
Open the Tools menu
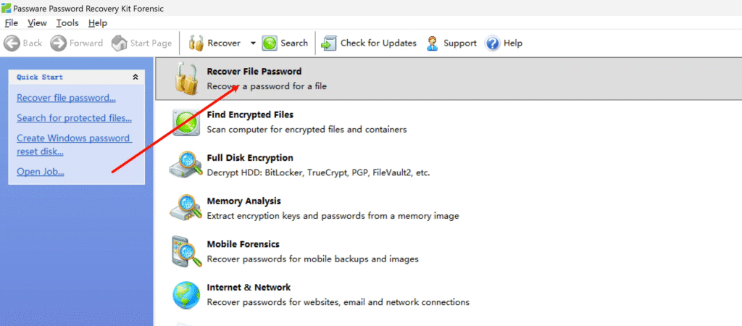(67, 22)
